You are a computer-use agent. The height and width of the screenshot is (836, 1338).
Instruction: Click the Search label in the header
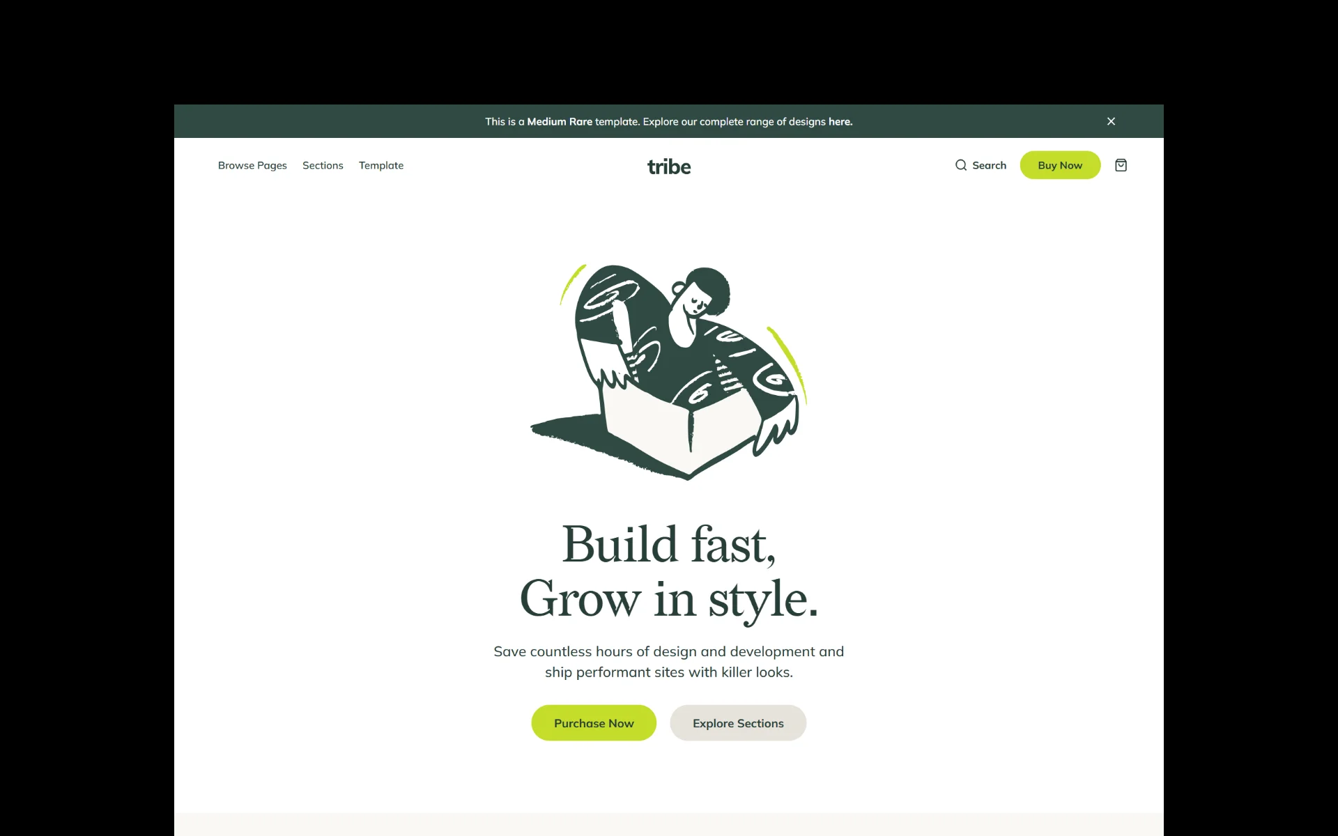tap(989, 165)
